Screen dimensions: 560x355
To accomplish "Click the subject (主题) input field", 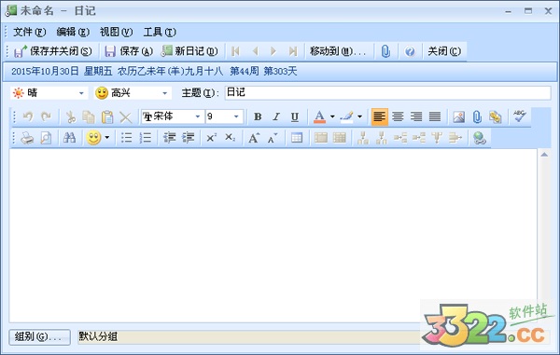I will click(388, 92).
